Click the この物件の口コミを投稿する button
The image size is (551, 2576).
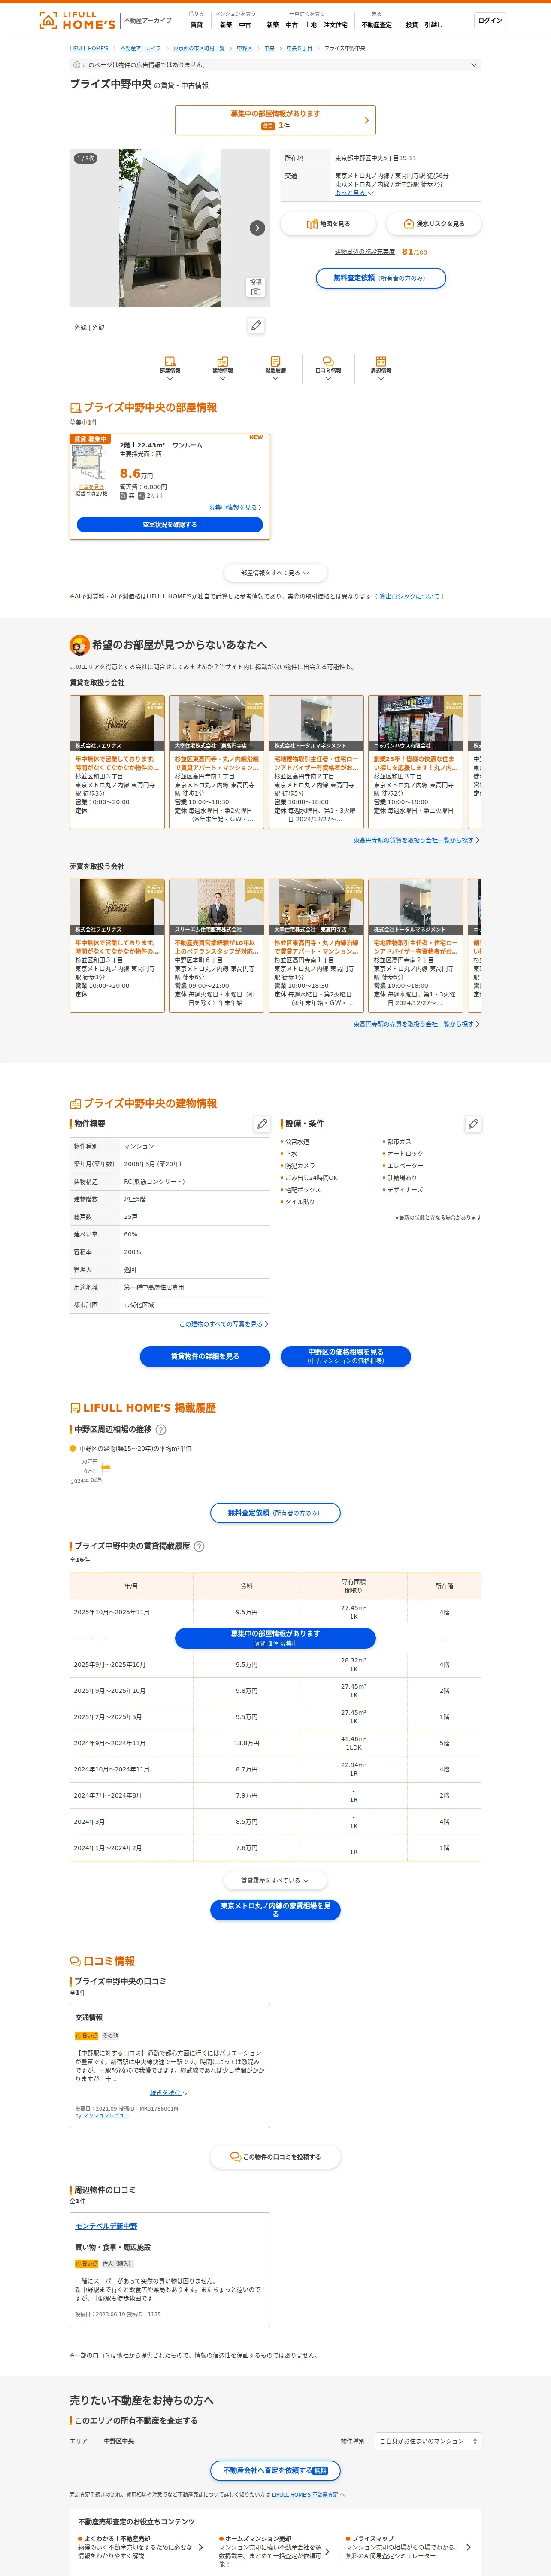[275, 2157]
